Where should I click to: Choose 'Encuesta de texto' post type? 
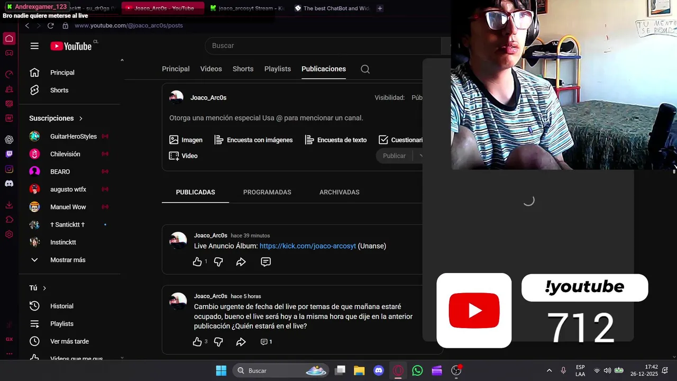[336, 140]
